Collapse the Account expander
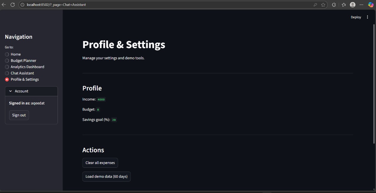 pos(31,91)
